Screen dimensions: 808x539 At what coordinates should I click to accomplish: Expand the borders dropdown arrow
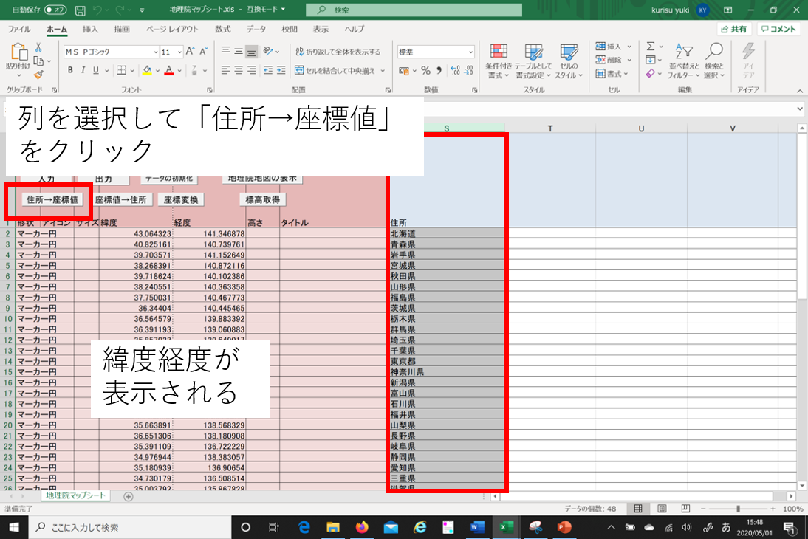(x=132, y=71)
